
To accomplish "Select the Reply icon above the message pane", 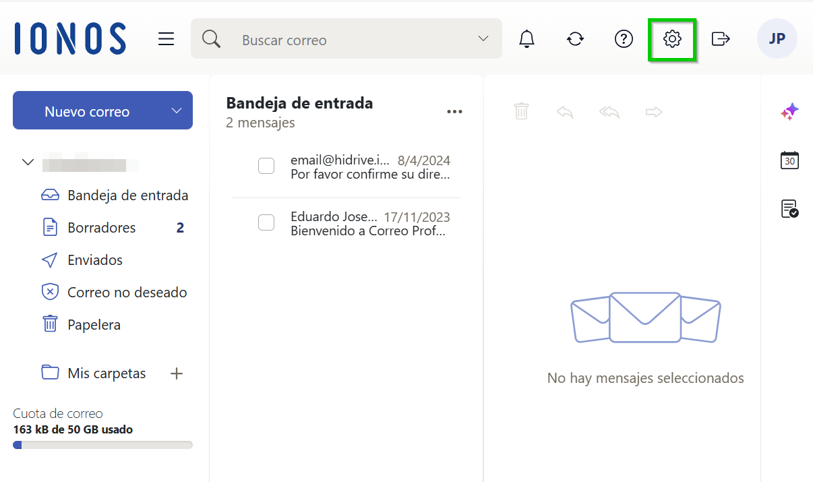I will point(565,111).
